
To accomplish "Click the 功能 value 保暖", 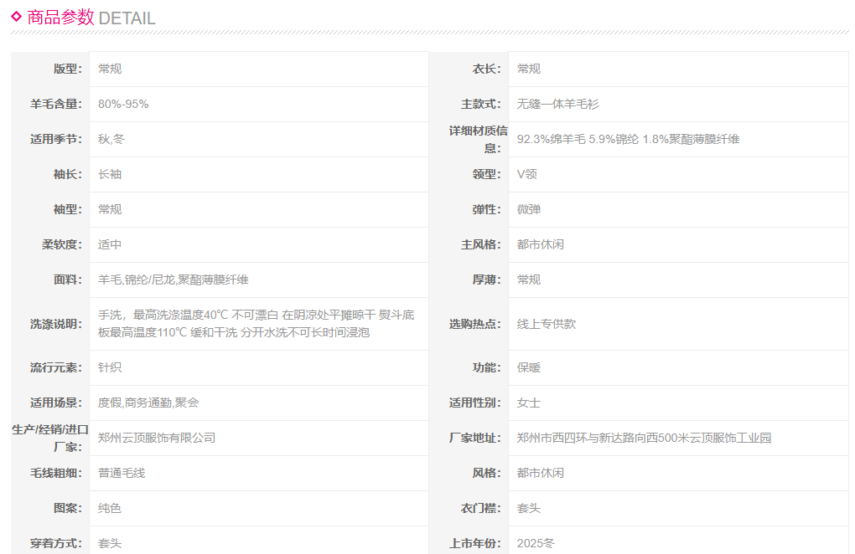I will click(x=529, y=367).
